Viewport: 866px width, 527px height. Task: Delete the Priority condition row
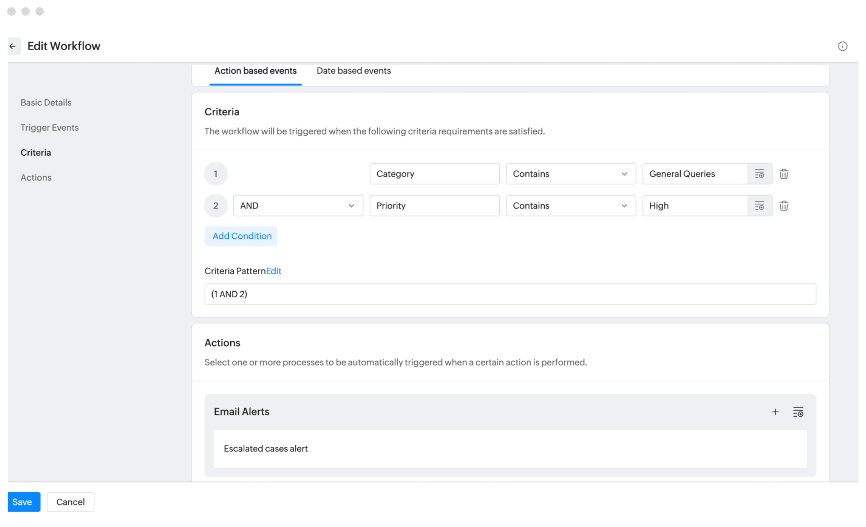pos(784,206)
